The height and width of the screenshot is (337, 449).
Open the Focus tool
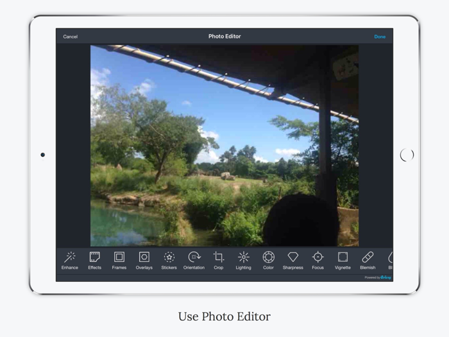click(318, 261)
